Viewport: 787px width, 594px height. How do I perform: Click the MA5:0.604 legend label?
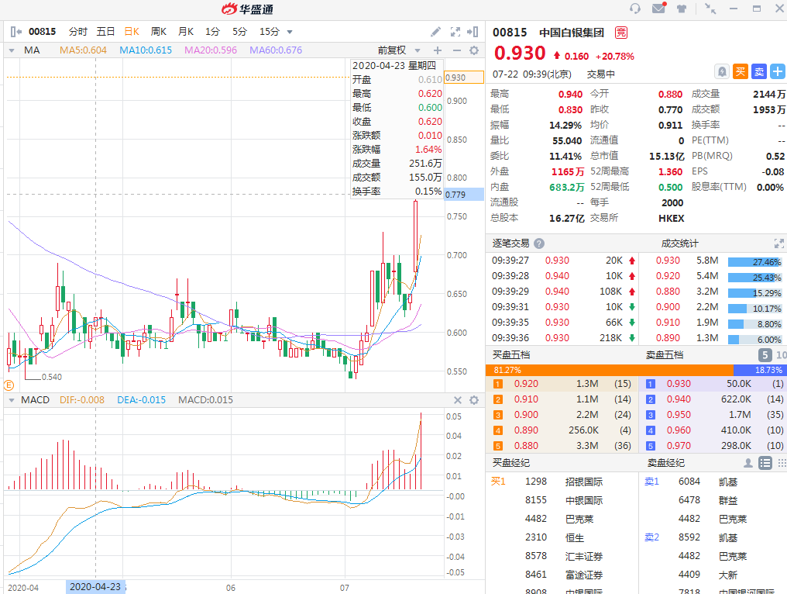point(84,50)
